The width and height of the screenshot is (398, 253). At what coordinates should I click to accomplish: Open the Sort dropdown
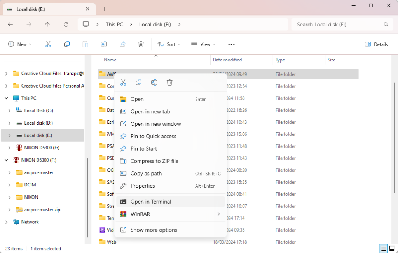(x=169, y=44)
